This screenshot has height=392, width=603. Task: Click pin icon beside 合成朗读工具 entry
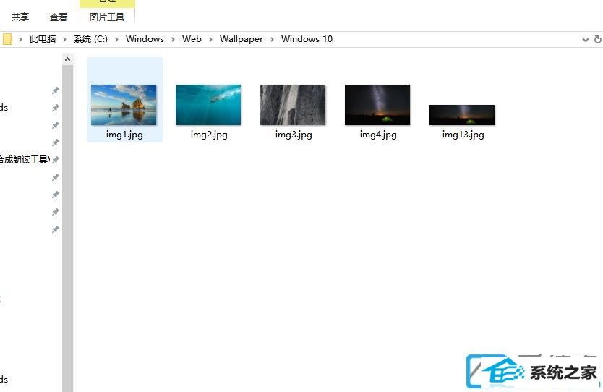point(56,160)
